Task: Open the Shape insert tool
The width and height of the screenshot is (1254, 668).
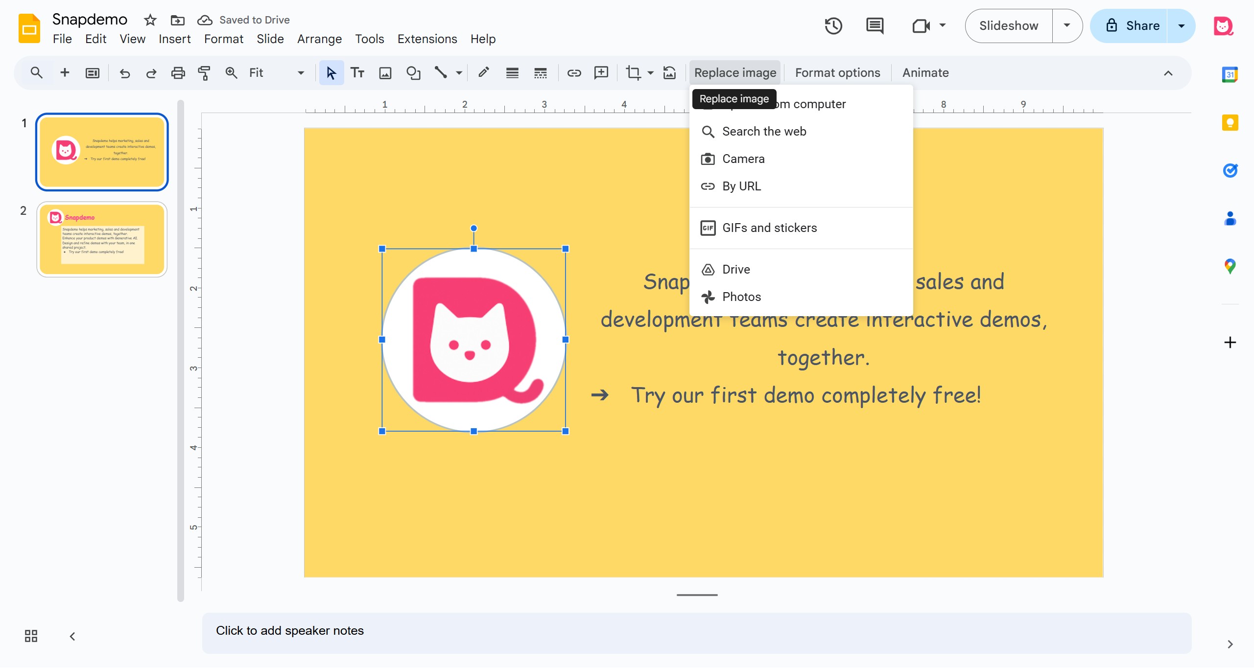Action: pyautogui.click(x=413, y=73)
